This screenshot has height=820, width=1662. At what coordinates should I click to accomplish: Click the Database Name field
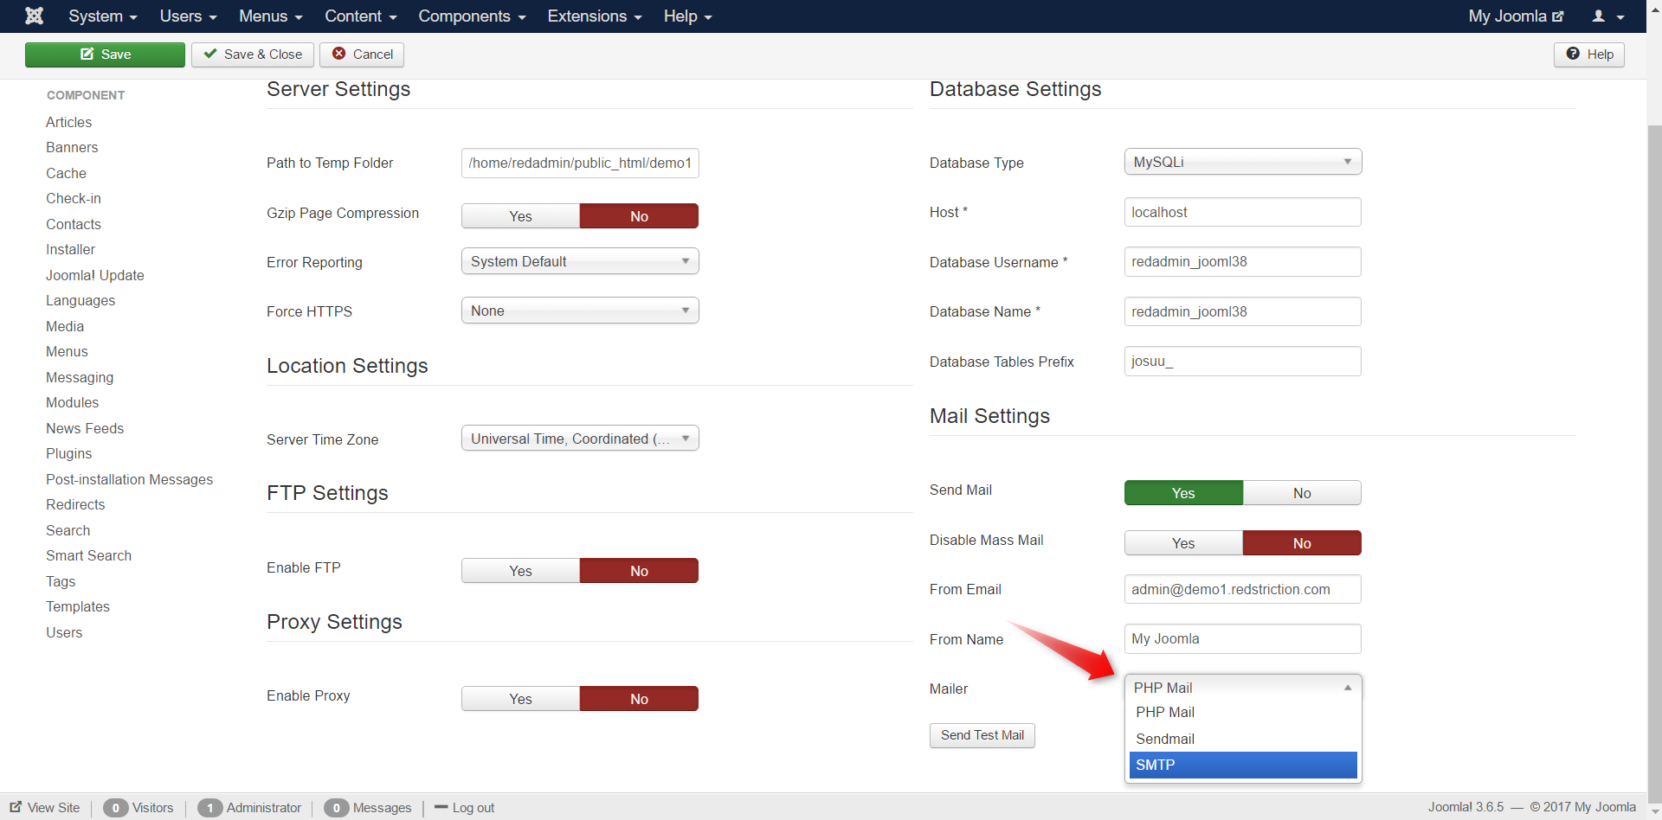(x=1243, y=311)
